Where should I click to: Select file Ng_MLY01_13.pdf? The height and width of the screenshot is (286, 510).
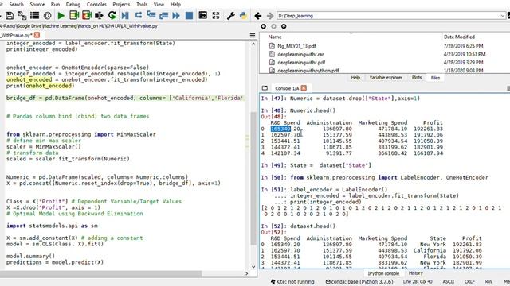click(x=296, y=46)
